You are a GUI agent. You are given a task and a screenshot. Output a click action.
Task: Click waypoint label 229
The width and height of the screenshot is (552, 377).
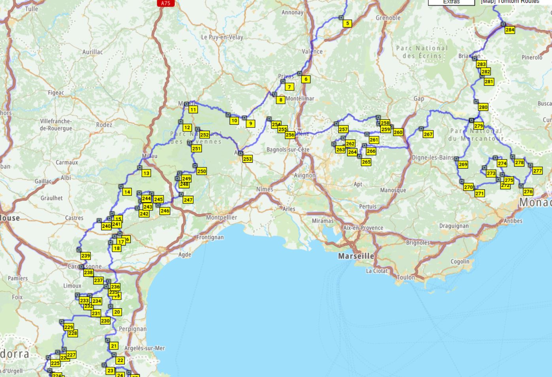click(68, 327)
